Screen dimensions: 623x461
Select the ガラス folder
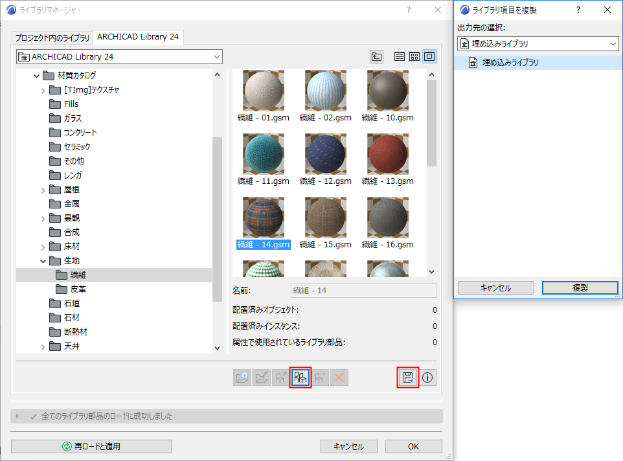click(x=65, y=118)
